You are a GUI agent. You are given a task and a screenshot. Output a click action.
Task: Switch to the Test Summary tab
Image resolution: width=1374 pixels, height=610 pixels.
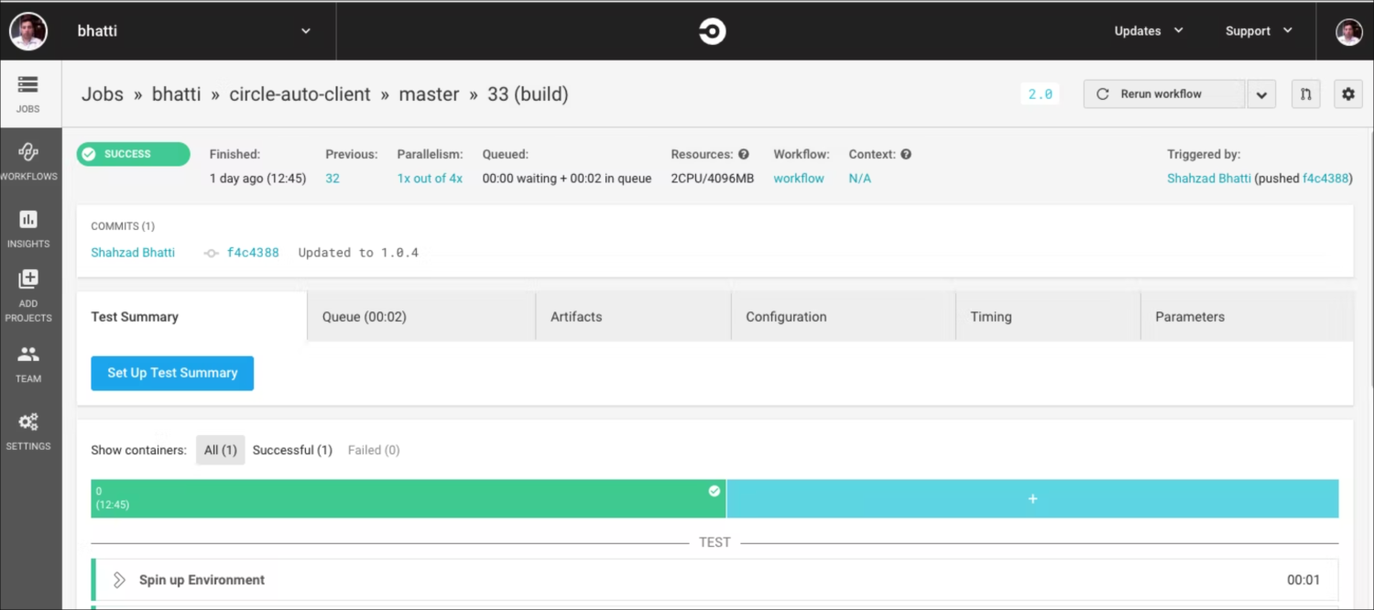pyautogui.click(x=191, y=317)
